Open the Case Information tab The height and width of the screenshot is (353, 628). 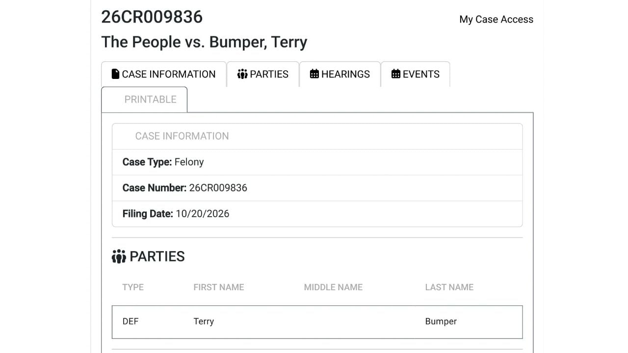click(x=164, y=74)
